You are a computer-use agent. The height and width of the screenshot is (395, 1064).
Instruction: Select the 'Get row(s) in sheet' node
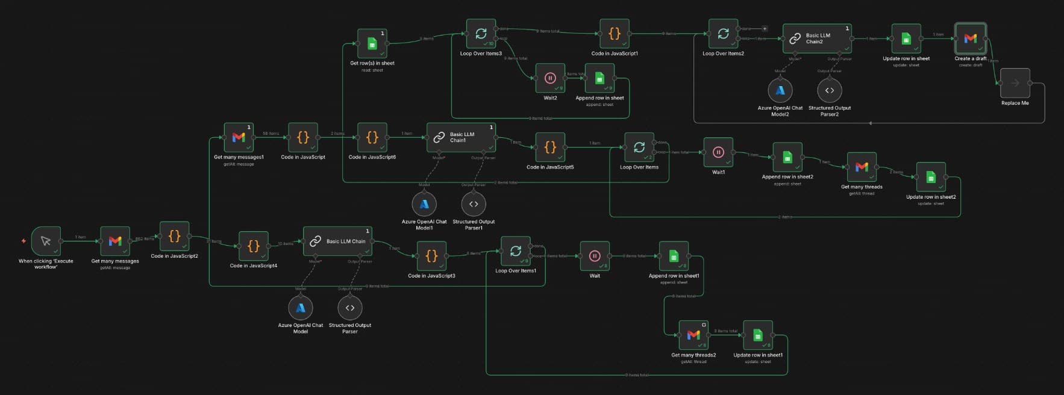click(x=372, y=43)
